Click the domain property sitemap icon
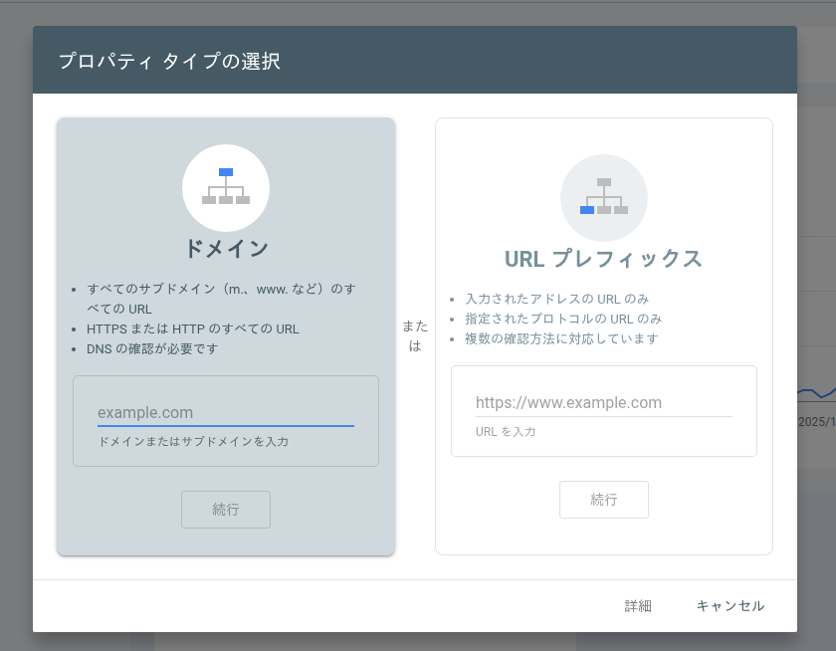 click(x=226, y=188)
